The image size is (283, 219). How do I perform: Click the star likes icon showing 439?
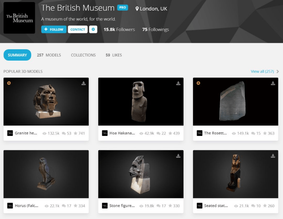170,133
